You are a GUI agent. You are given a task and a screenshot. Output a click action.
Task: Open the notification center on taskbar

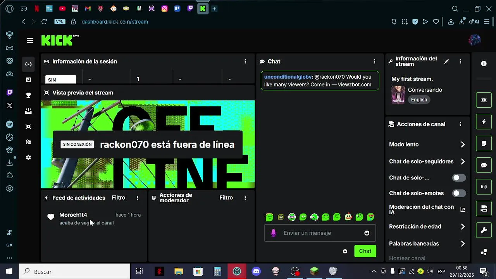click(x=484, y=271)
